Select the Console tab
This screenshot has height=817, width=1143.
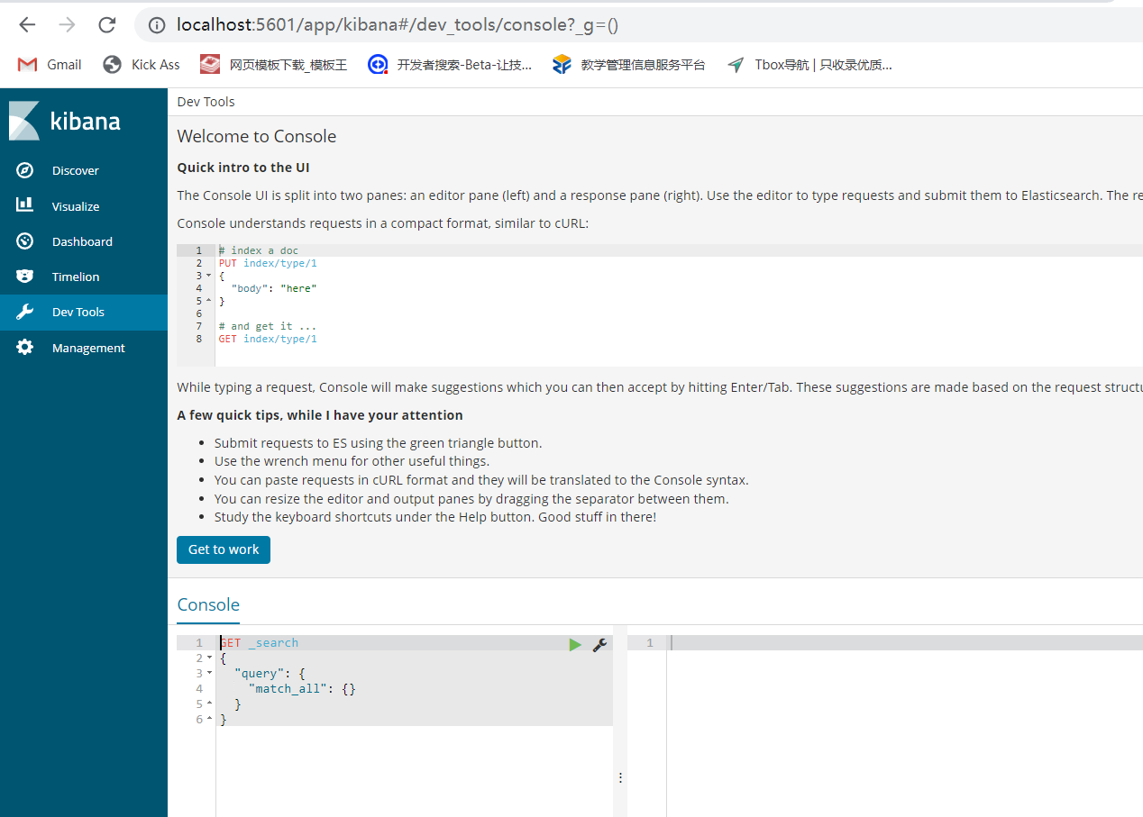click(208, 604)
